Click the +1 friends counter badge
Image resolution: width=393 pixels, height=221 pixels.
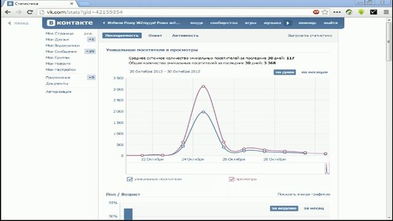click(91, 39)
